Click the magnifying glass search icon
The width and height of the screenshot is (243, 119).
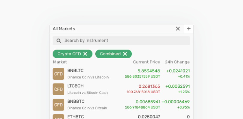pos(59,41)
